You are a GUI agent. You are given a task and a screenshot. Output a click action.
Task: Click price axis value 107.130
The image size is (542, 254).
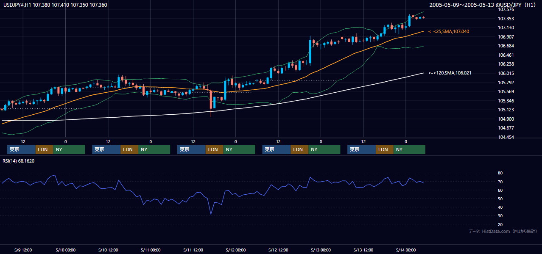pos(506,28)
